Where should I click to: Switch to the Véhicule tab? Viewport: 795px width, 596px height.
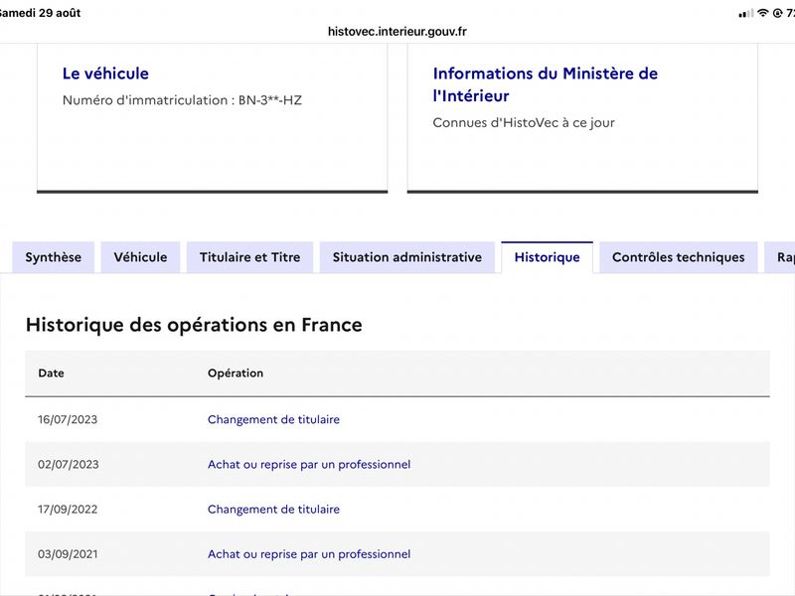coord(140,257)
